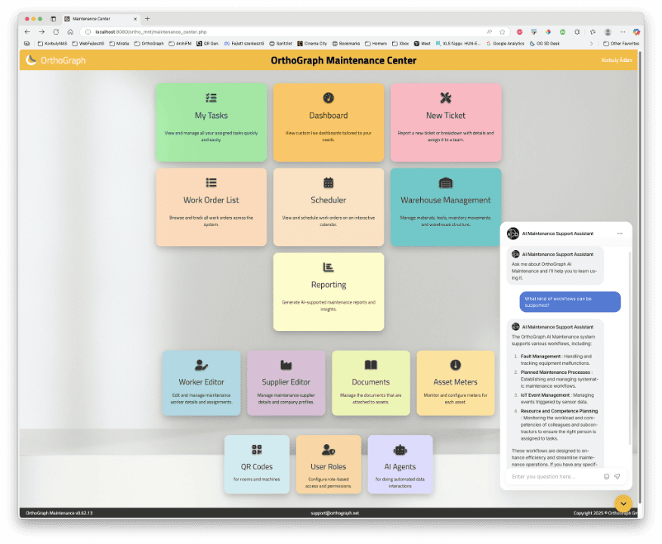Click the Supplier Editor factory icon

tap(286, 365)
